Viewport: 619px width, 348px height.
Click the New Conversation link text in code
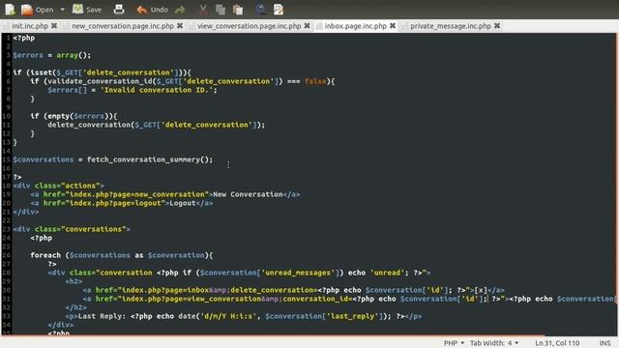tap(248, 194)
